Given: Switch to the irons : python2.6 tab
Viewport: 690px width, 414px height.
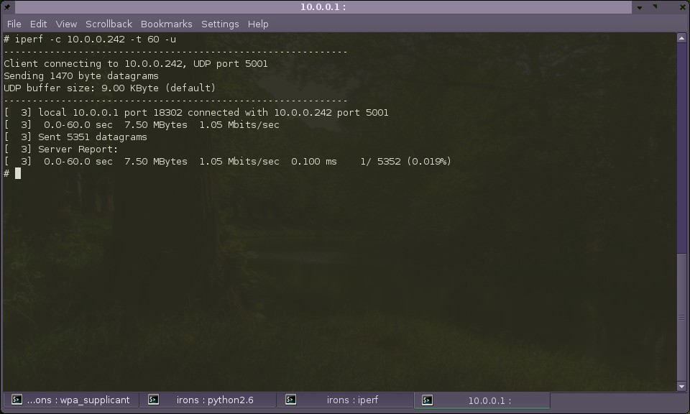Looking at the screenshot, I should 207,400.
